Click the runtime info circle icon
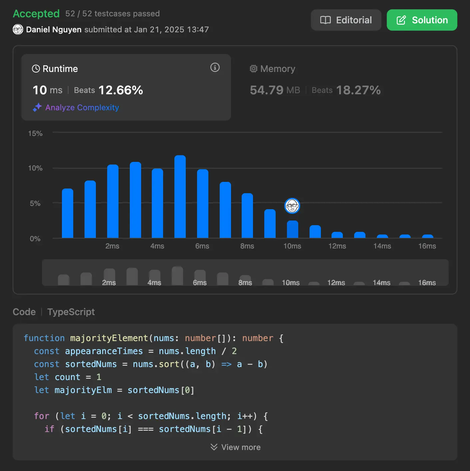This screenshot has width=470, height=471. 215,68
